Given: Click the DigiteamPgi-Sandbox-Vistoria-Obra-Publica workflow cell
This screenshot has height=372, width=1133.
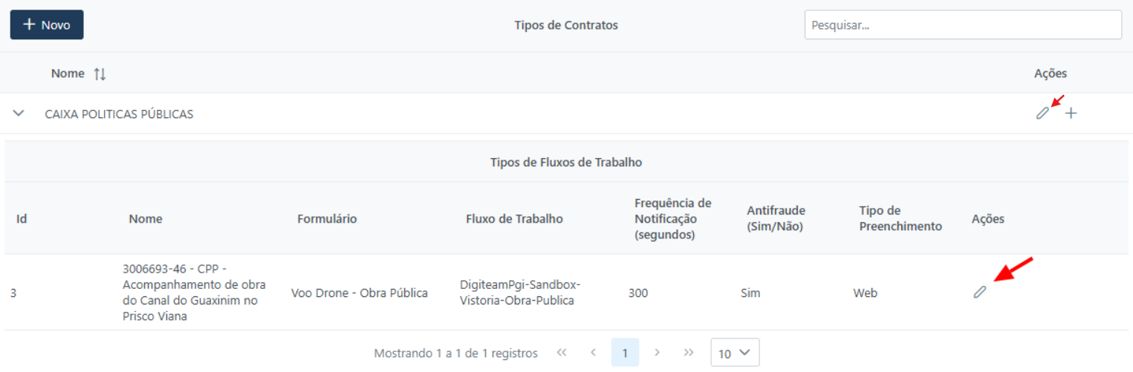Looking at the screenshot, I should click(x=520, y=293).
